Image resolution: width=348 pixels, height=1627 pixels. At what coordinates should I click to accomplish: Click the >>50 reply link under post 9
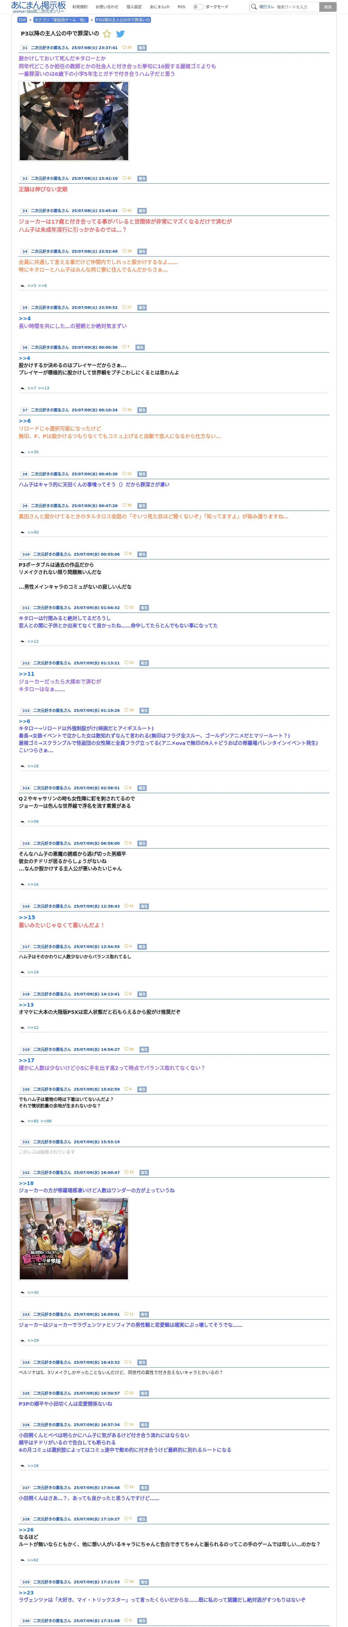(x=33, y=533)
